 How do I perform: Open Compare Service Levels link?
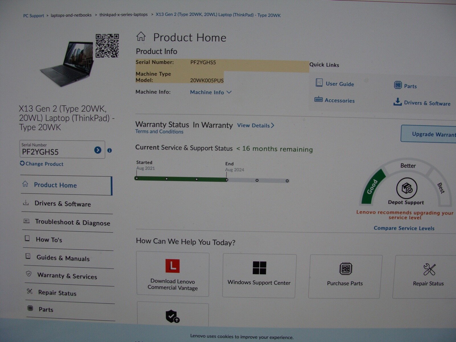404,228
